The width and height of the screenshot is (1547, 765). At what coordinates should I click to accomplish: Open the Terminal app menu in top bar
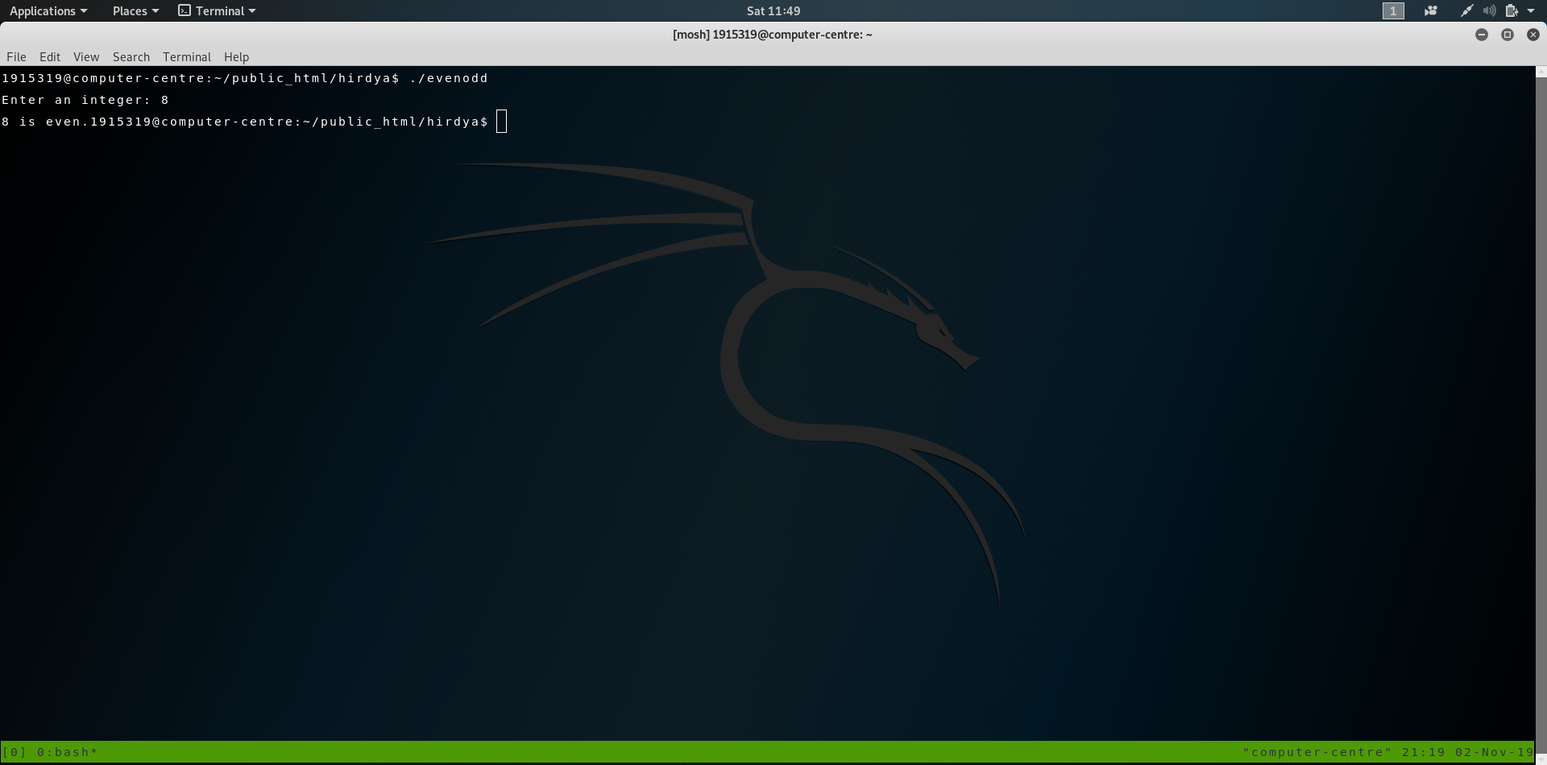tap(218, 10)
